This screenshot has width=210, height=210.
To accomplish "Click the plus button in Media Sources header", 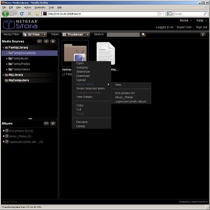I will (46, 42).
